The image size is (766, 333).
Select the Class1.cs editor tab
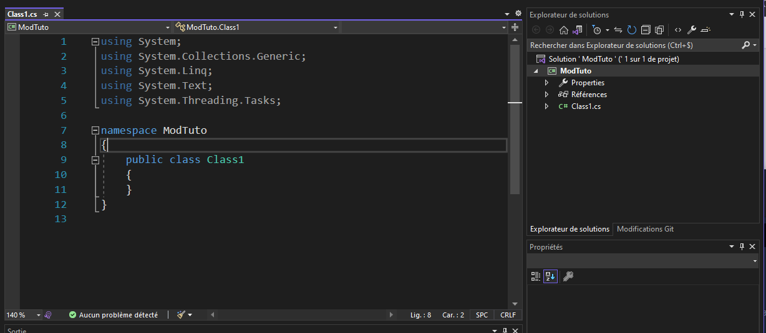click(x=22, y=14)
